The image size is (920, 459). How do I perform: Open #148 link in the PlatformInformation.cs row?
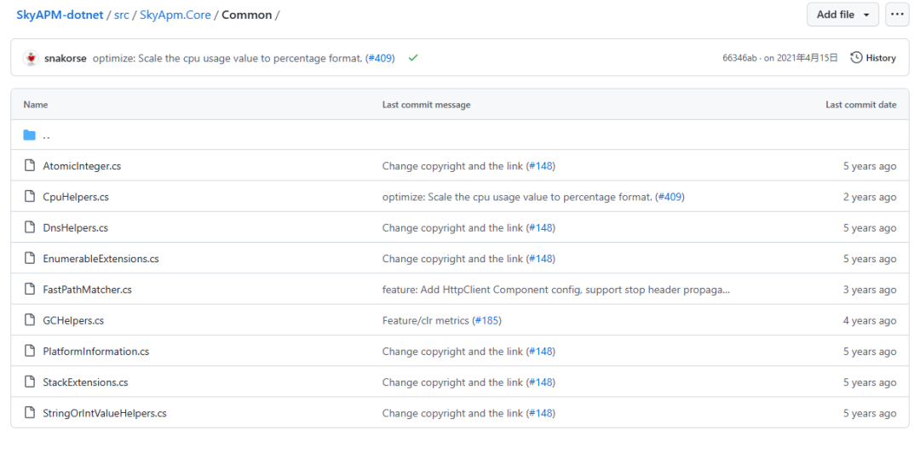(540, 352)
